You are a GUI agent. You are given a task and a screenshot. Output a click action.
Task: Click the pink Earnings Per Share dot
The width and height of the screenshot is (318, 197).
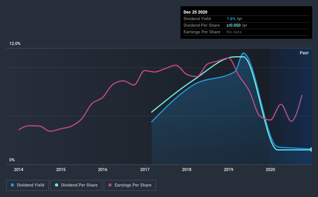coord(110,185)
